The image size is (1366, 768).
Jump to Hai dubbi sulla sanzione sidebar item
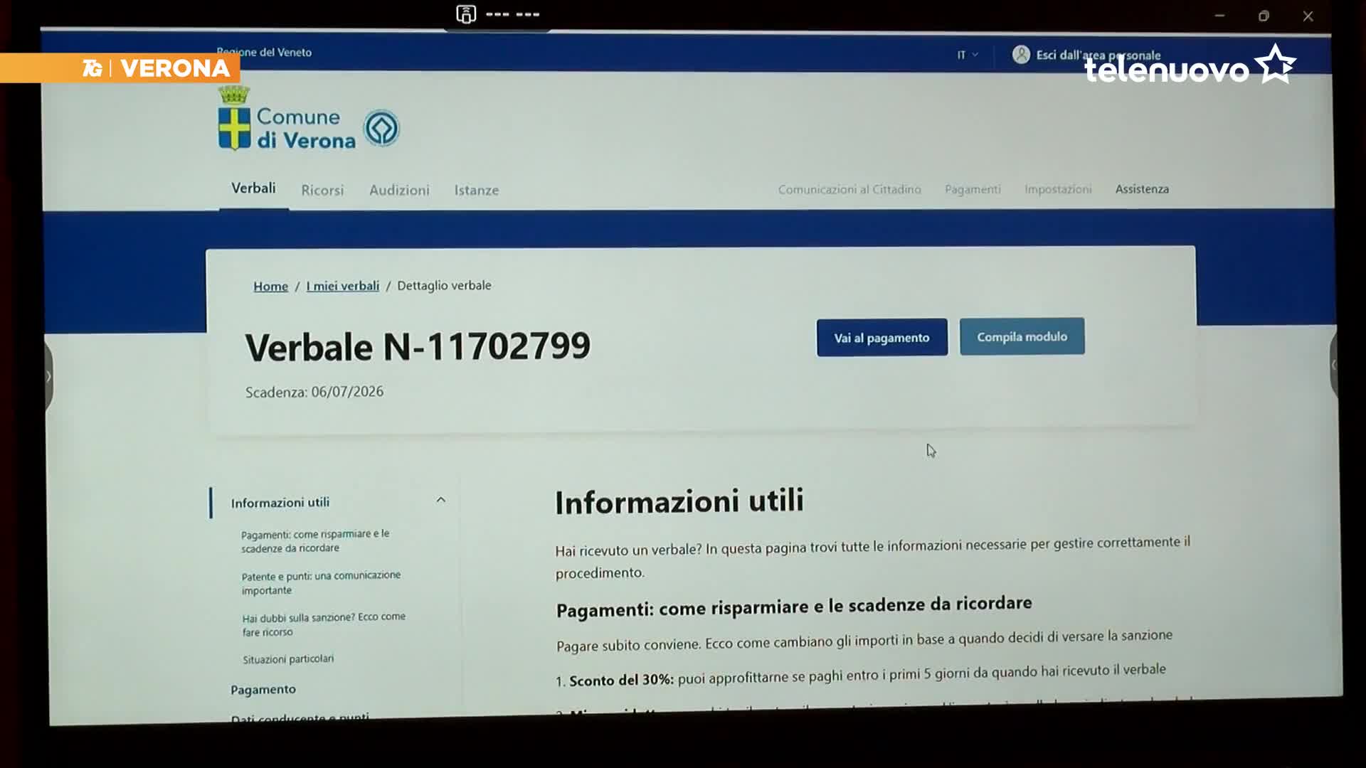[324, 624]
